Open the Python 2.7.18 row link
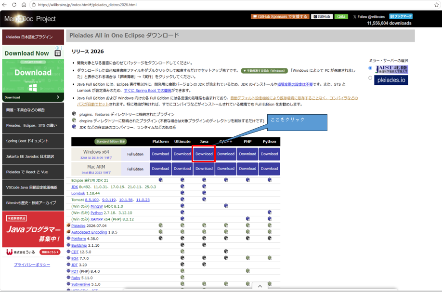This screenshot has height=292, width=442. (96, 212)
